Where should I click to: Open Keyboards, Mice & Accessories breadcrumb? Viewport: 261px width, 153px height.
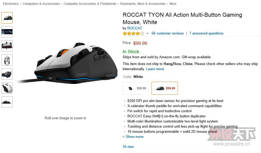point(143,4)
